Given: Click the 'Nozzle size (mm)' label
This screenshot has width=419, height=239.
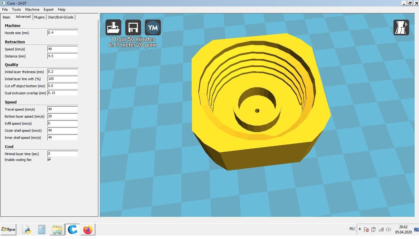Looking at the screenshot, I should tap(17, 33).
